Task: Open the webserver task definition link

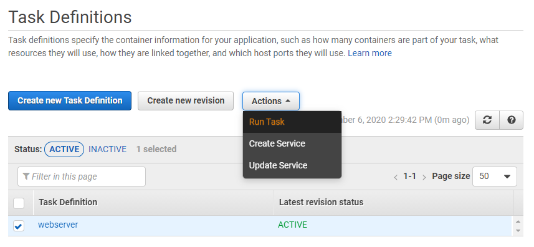Action: 58,225
